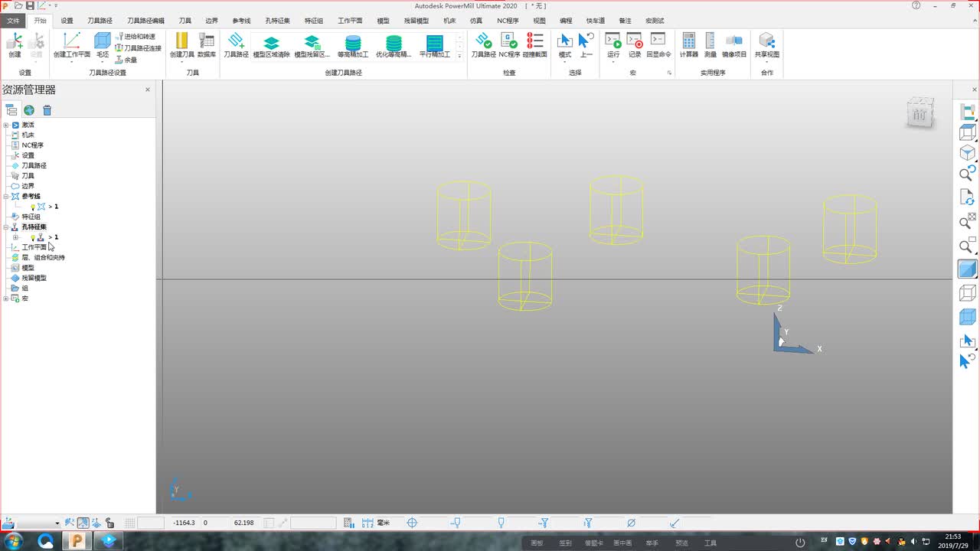Click the Windows Start button

(14, 541)
